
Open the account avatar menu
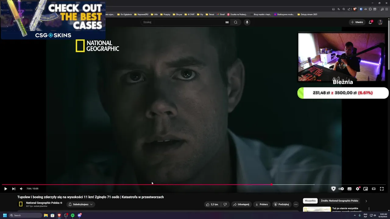(x=380, y=22)
